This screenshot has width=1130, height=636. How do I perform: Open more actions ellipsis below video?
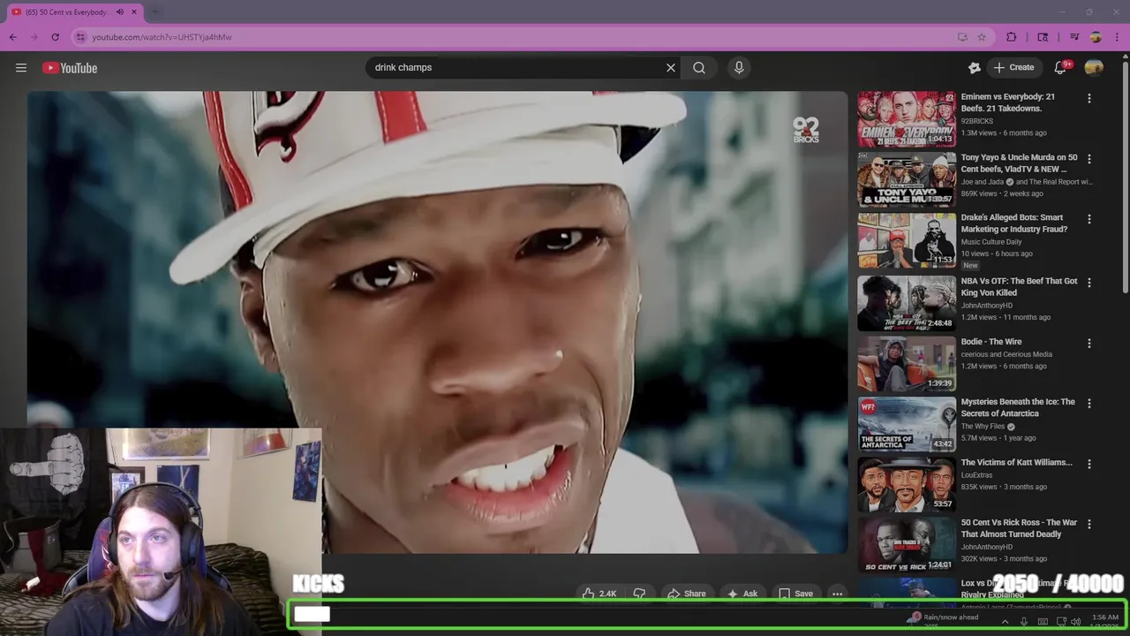coord(837,594)
